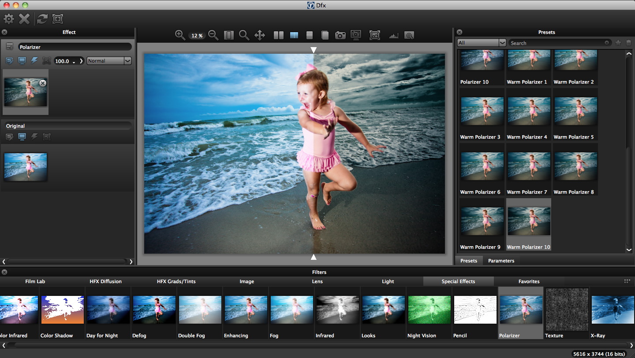Screen dimensions: 635x358
Task: Select the Warm Polarizer 5 preset
Action: (575, 111)
